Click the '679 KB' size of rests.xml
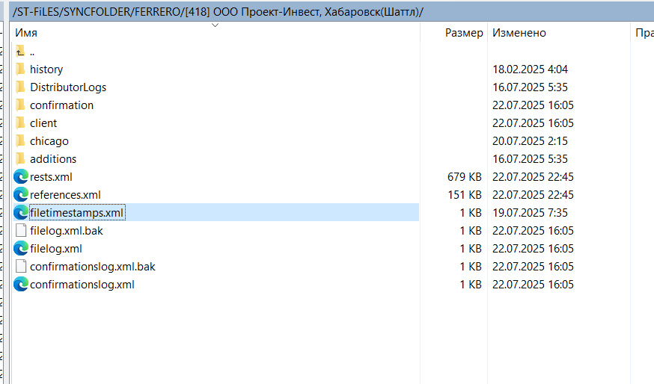654x384 pixels. click(465, 176)
